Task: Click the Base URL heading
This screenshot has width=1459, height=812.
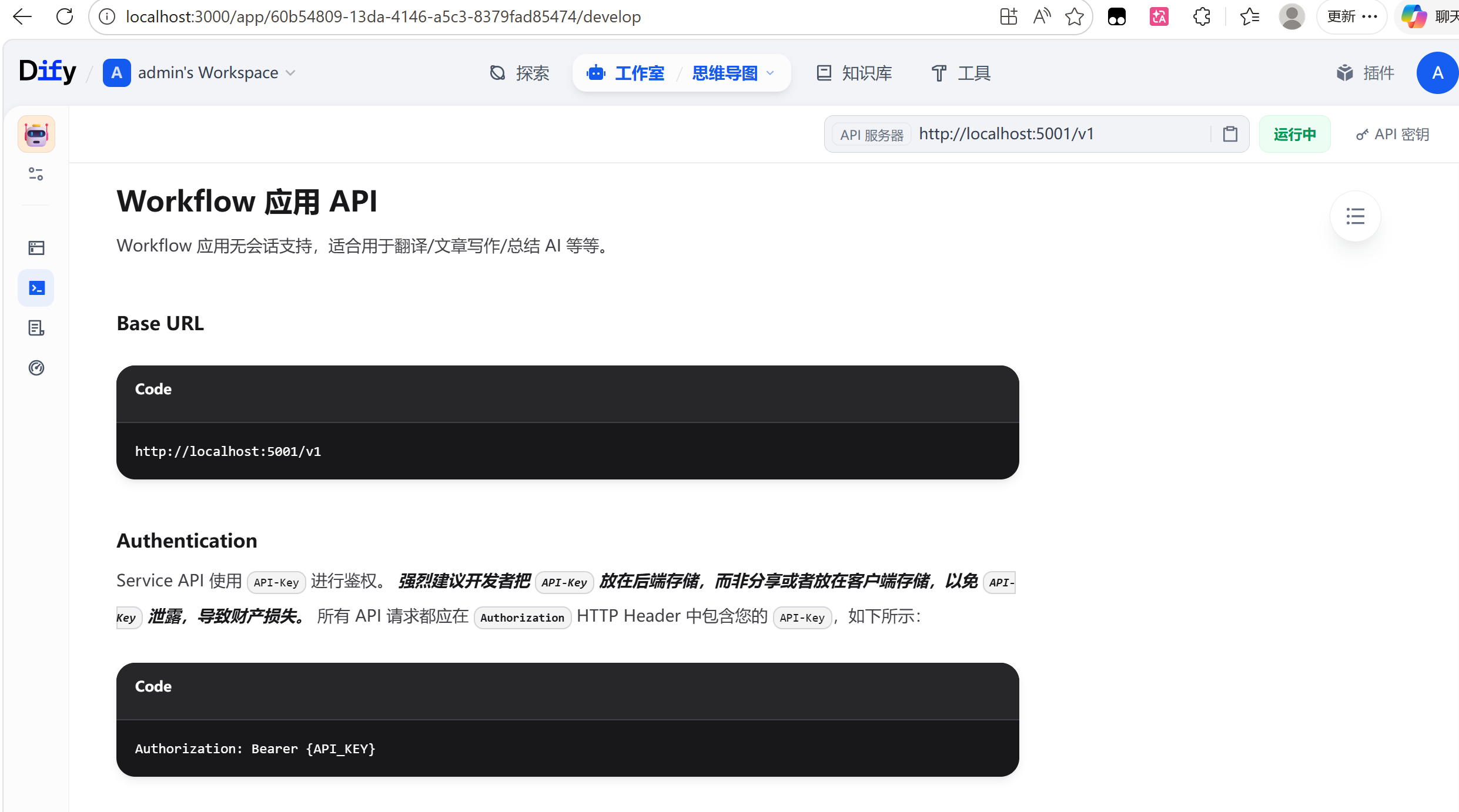Action: click(160, 323)
